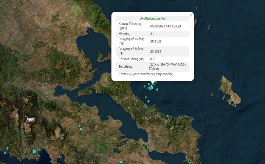Select the green marker at the bottom-right map edge
Screen dimensions: 265x164
(190, 162)
